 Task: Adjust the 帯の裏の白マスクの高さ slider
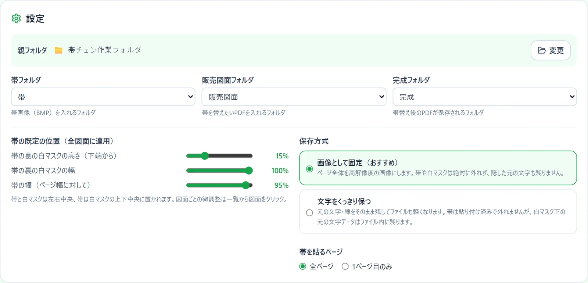pyautogui.click(x=219, y=156)
